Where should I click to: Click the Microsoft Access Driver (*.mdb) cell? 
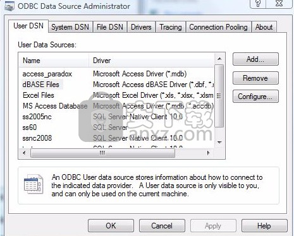(x=140, y=74)
